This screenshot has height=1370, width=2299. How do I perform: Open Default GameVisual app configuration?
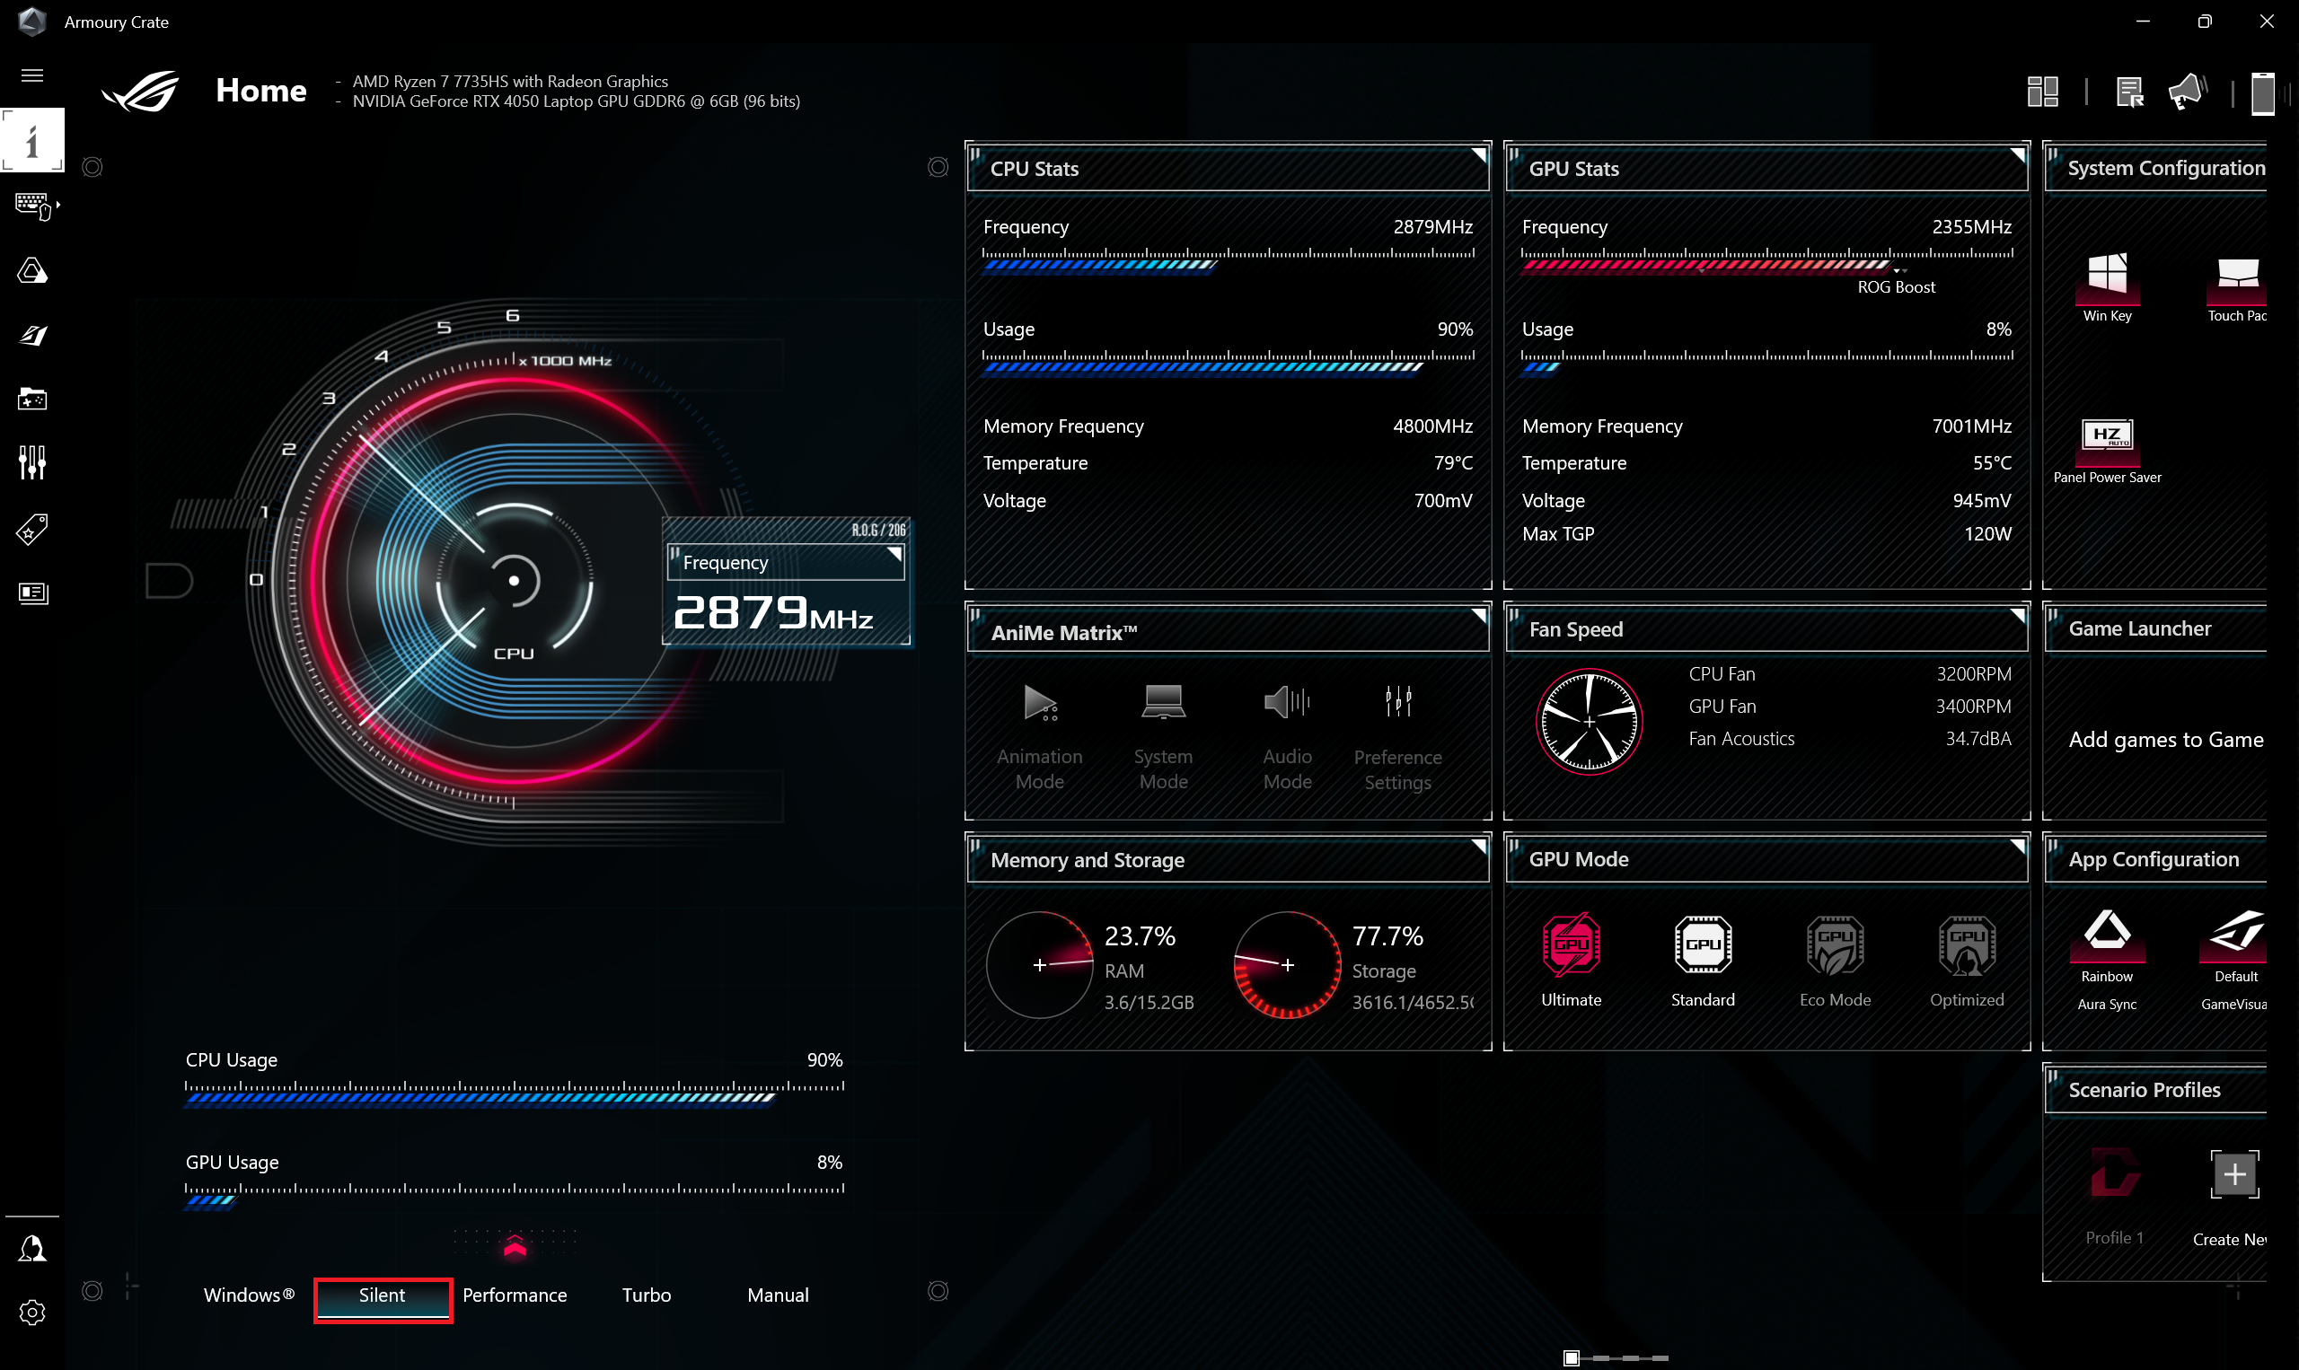click(x=2234, y=960)
